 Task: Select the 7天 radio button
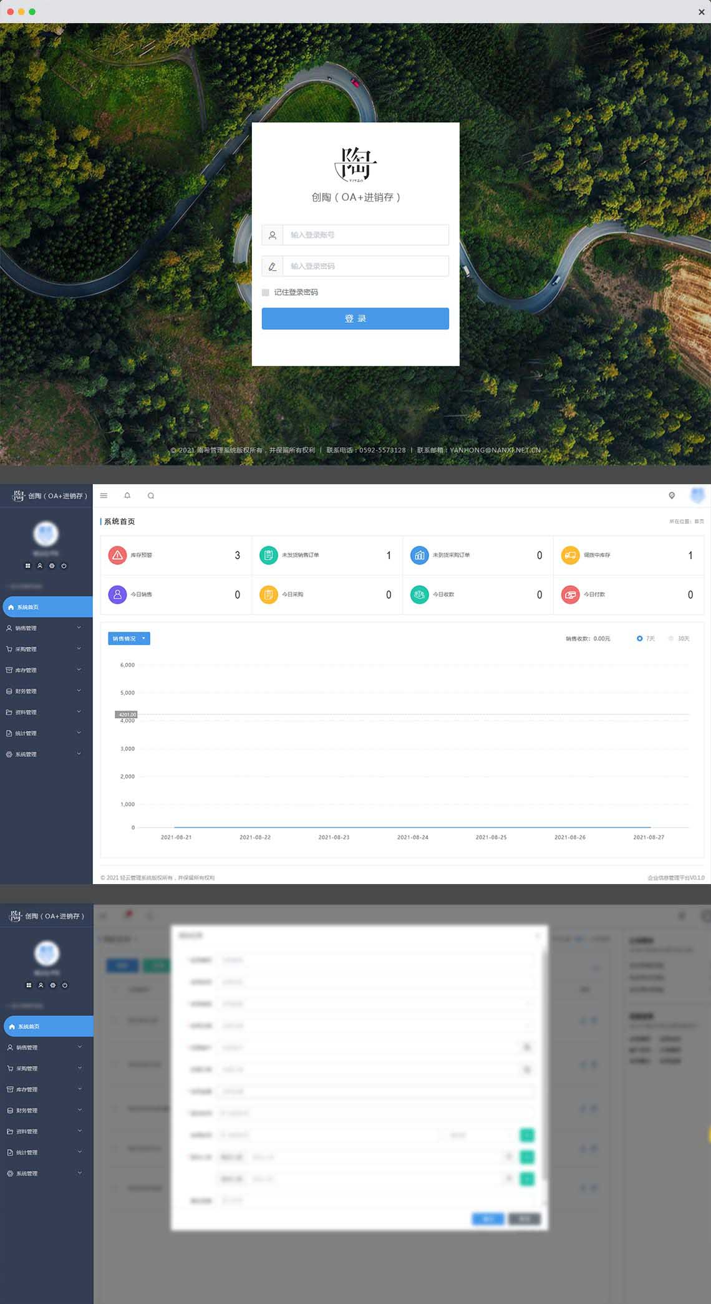pyautogui.click(x=639, y=638)
